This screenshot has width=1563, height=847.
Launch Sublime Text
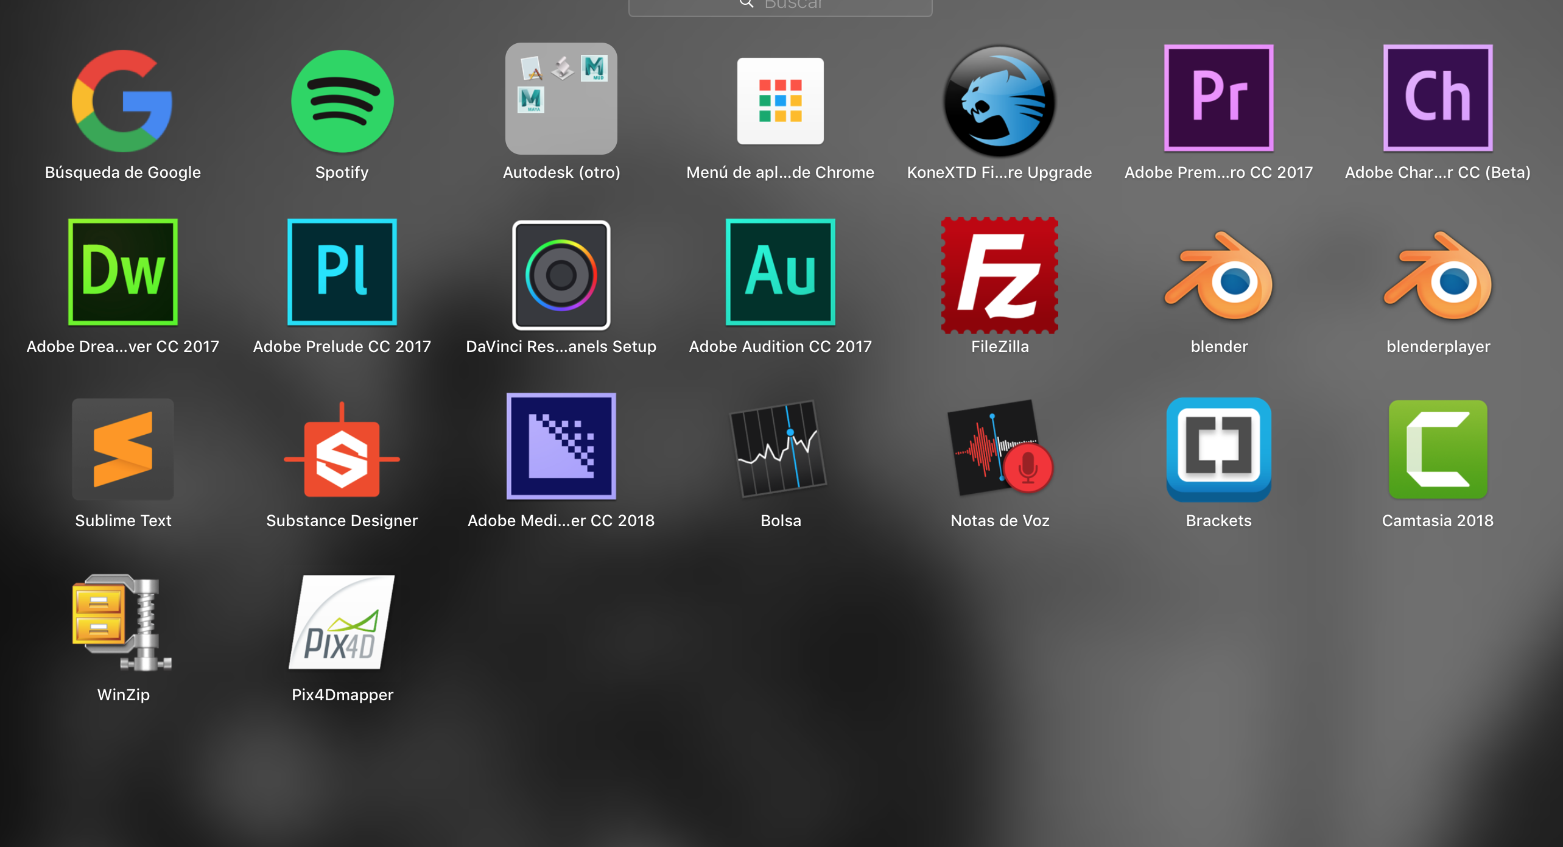122,449
